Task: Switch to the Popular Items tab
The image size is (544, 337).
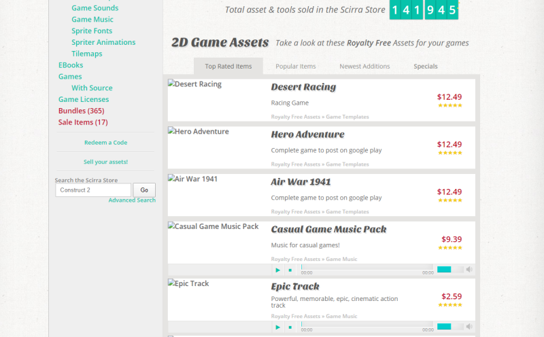Action: (x=296, y=66)
